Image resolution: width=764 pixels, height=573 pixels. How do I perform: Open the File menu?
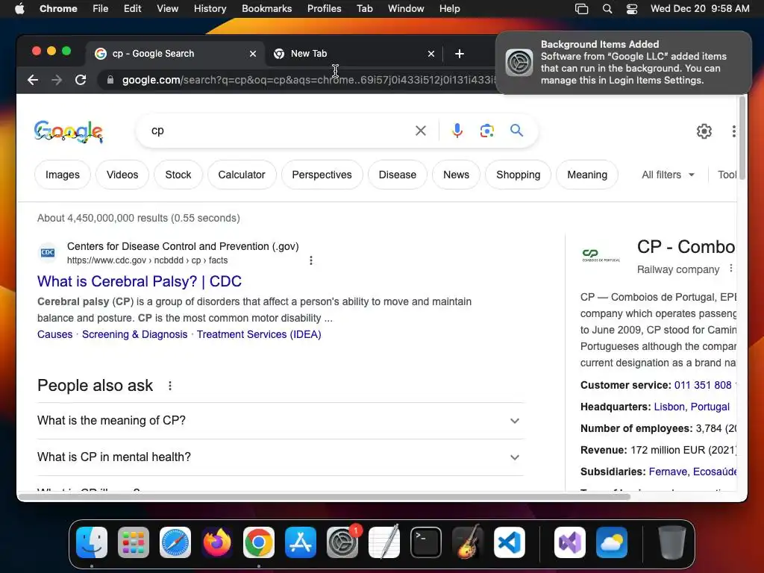tap(101, 9)
